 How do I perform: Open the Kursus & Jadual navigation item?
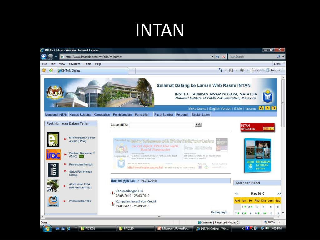(x=80, y=115)
